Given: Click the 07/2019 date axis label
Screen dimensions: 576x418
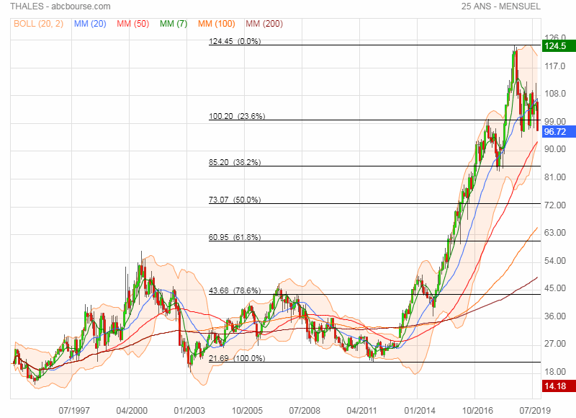Looking at the screenshot, I should [x=535, y=410].
